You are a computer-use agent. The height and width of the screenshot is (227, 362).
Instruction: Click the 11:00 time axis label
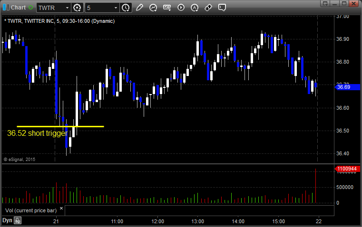(117, 221)
